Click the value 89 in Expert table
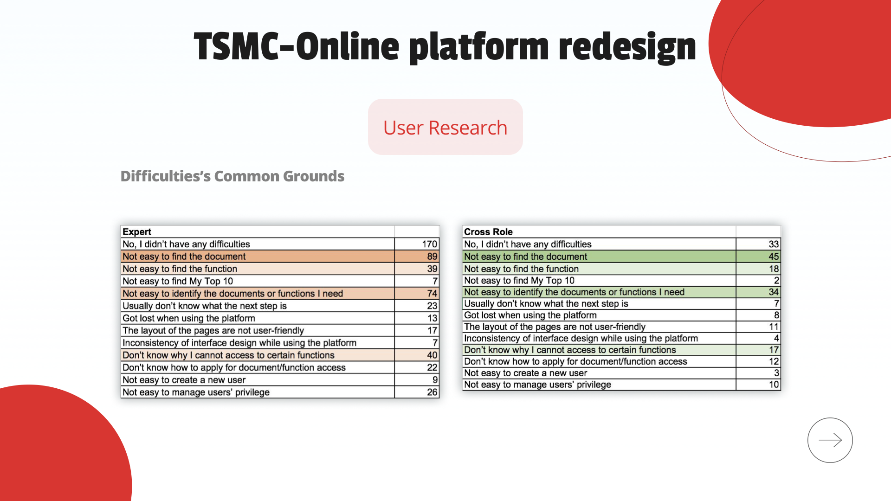 [432, 256]
